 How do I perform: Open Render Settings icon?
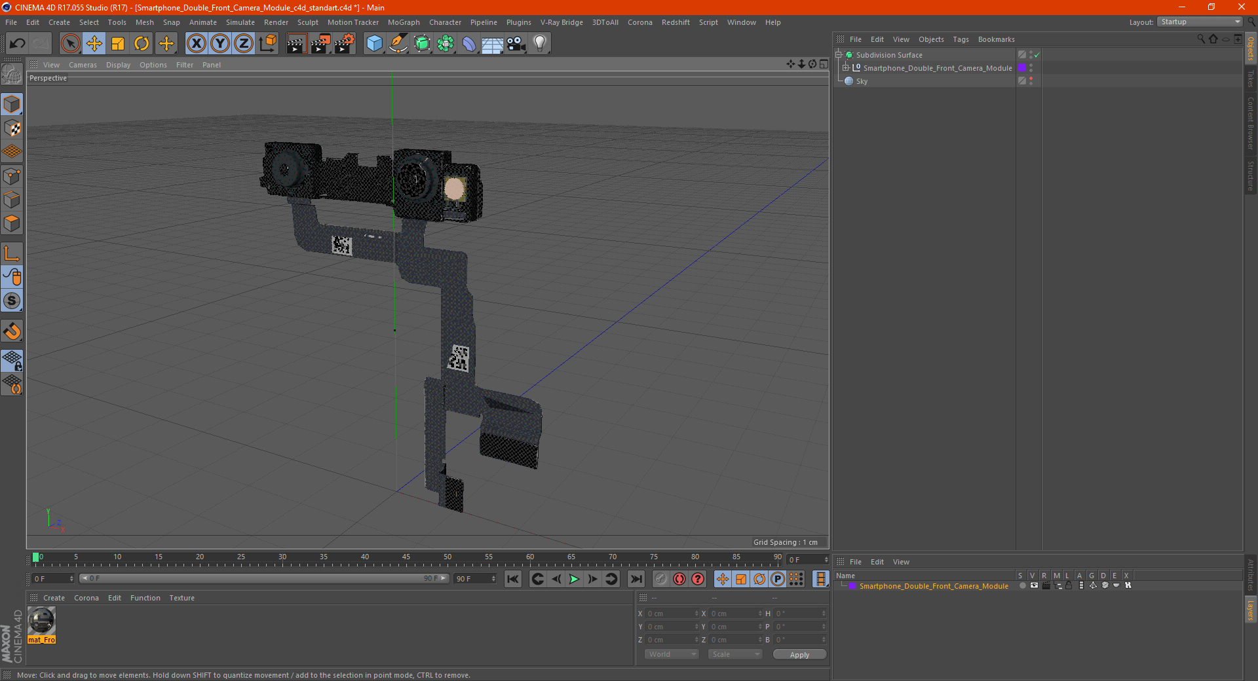pos(345,44)
